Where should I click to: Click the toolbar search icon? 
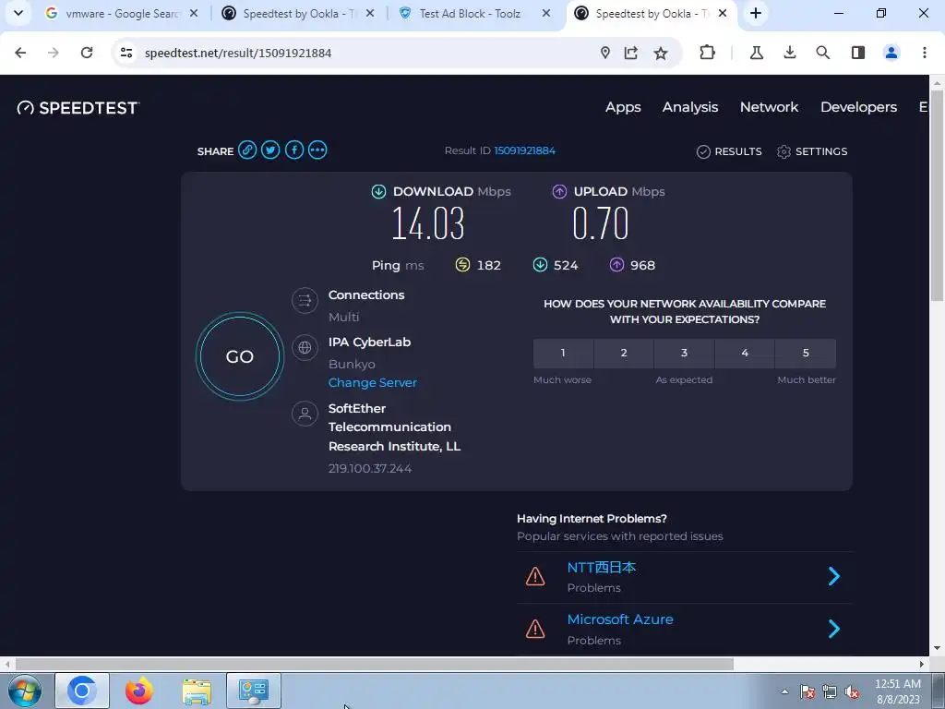click(x=822, y=53)
